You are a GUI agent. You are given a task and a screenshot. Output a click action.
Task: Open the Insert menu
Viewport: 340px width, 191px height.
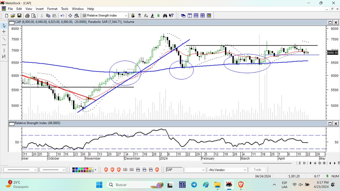(40, 9)
